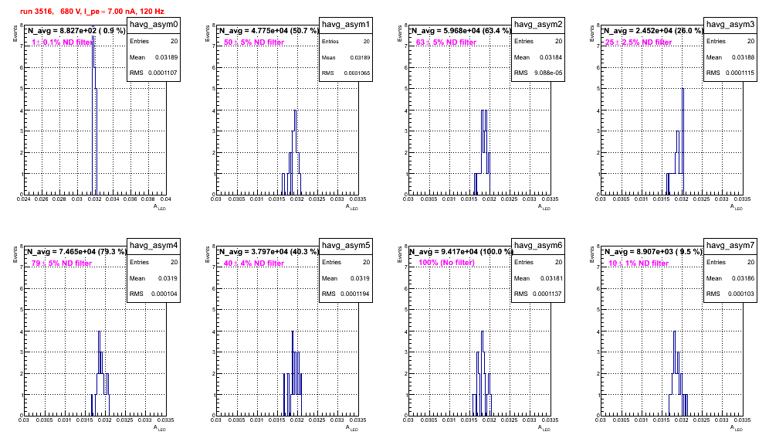Image resolution: width=769 pixels, height=442 pixels.
Task: Click RMS value 0.000103 in havg_asym7 box
Action: pyautogui.click(x=741, y=294)
